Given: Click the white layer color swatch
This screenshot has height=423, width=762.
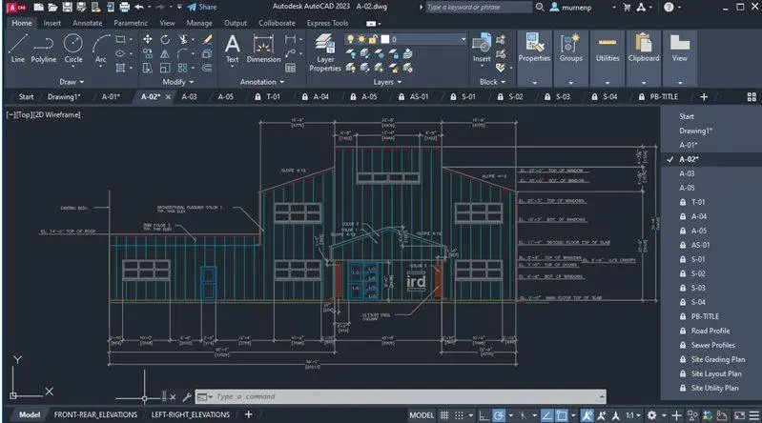Looking at the screenshot, I should pyautogui.click(x=385, y=39).
